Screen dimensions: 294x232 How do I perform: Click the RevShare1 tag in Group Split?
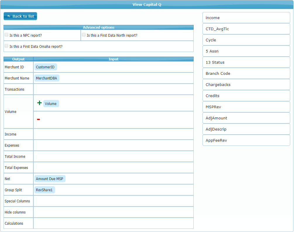point(44,190)
